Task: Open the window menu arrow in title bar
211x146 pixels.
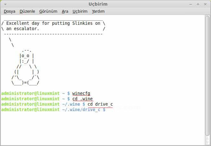Action: 3,4
